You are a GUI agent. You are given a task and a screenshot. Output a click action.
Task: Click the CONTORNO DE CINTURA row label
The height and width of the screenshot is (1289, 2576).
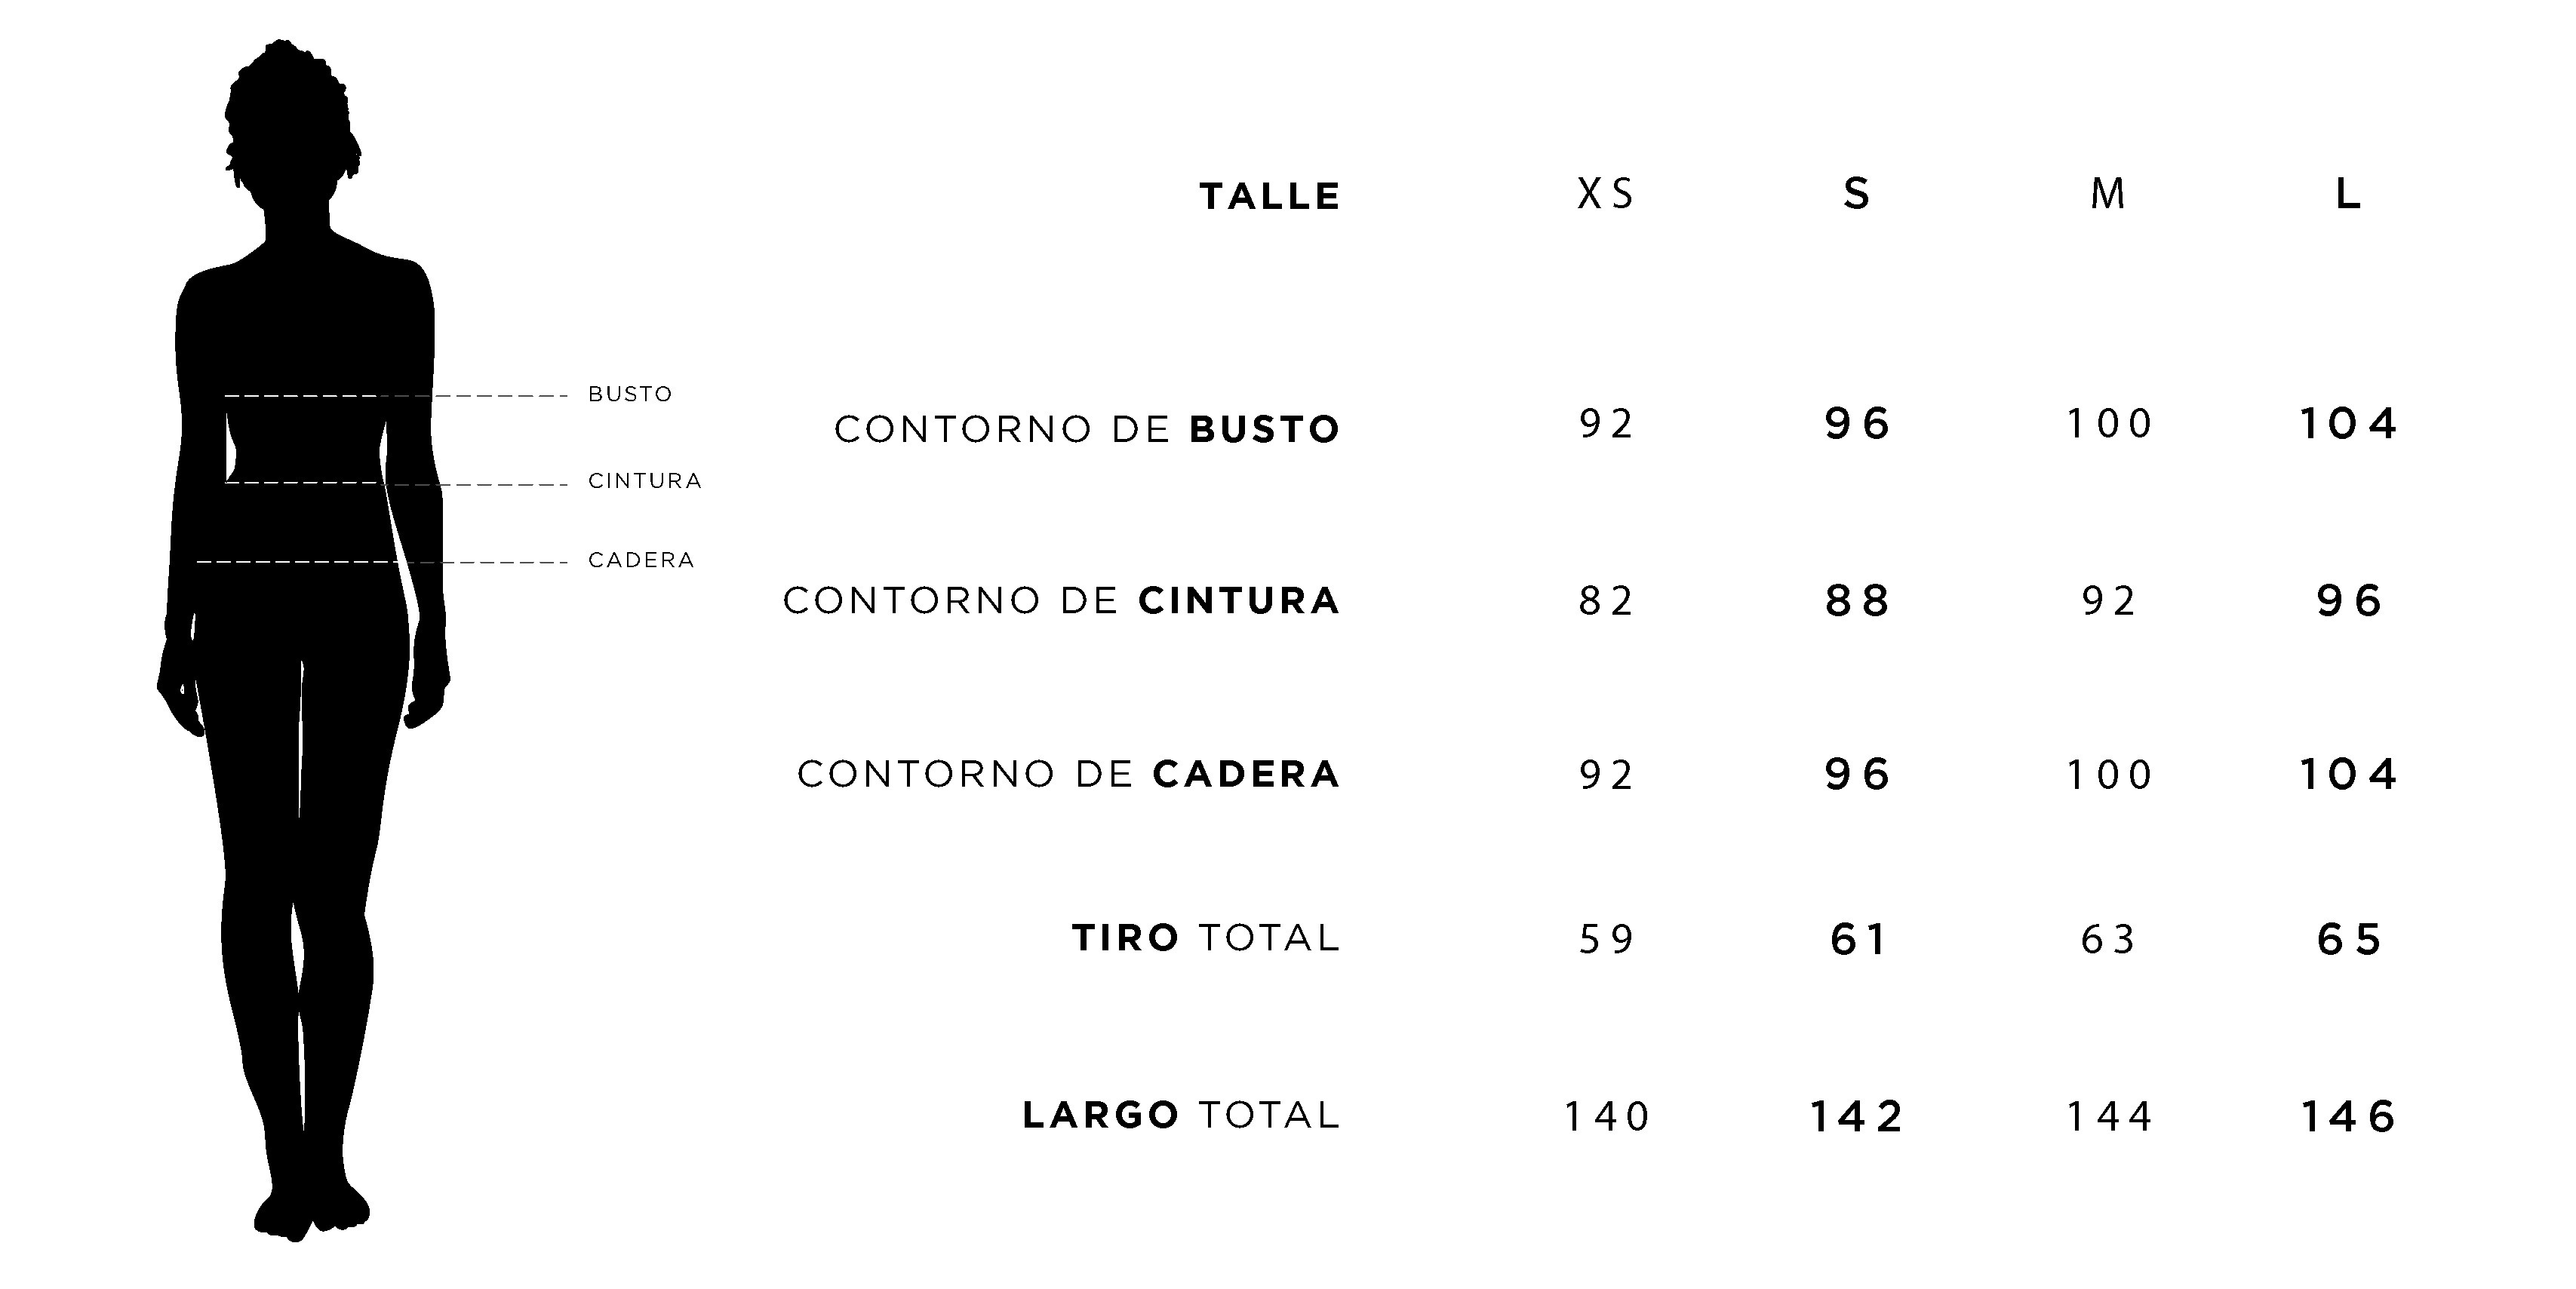click(x=1061, y=600)
